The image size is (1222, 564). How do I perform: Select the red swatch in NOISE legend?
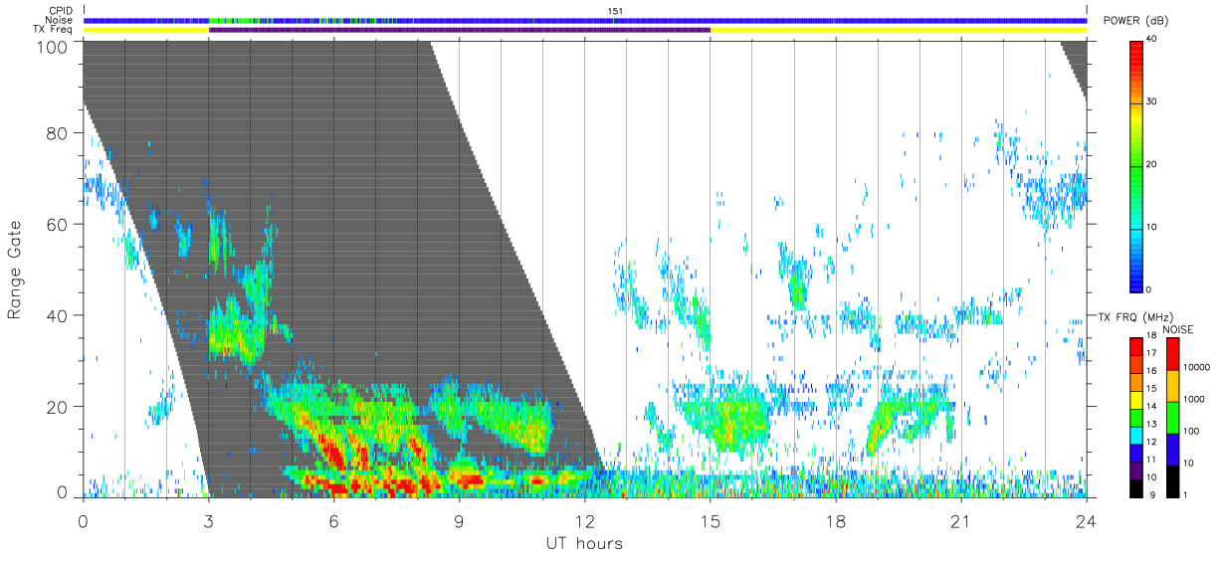1173,353
